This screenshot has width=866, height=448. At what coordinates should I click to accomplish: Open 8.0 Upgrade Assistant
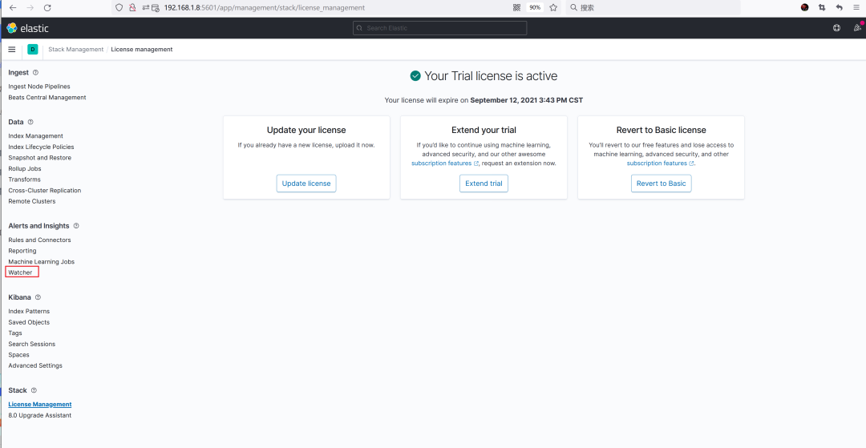[40, 415]
